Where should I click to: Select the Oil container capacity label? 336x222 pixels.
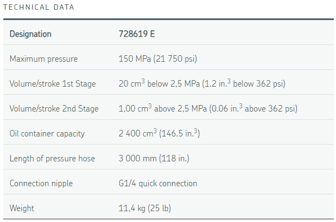(x=47, y=134)
